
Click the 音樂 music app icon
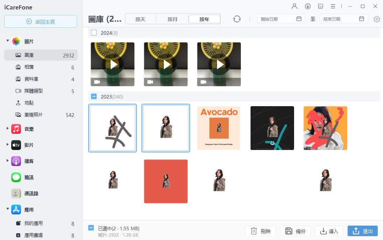coord(16,129)
